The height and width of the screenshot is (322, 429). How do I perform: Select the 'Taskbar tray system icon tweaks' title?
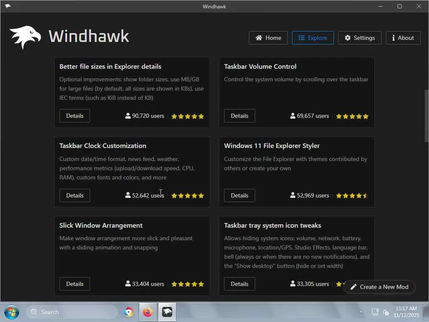(272, 225)
